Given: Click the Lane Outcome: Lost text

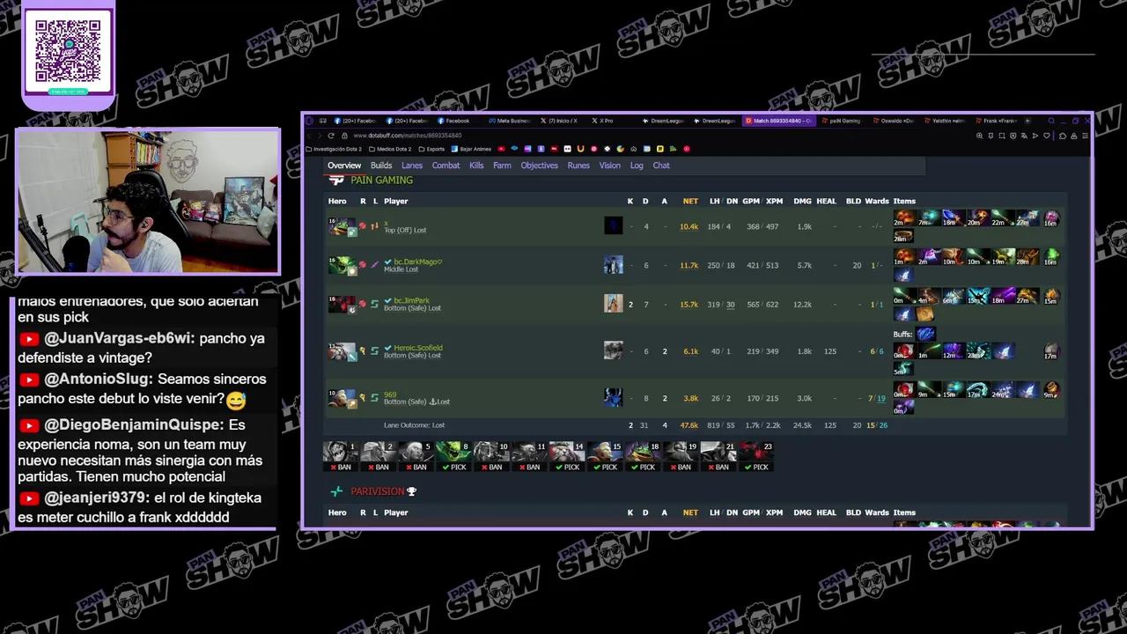Looking at the screenshot, I should [x=414, y=425].
